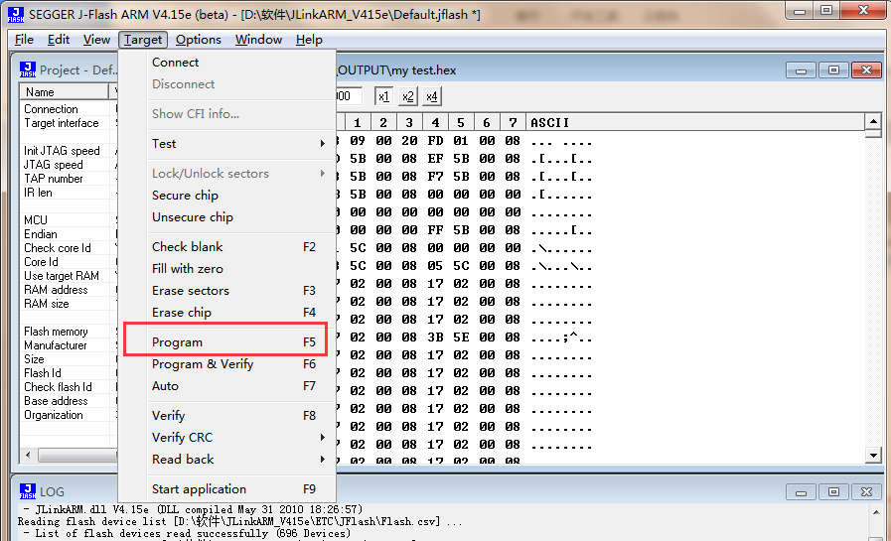The image size is (891, 541).
Task: Select the Check core Id row
Action: pos(69,248)
